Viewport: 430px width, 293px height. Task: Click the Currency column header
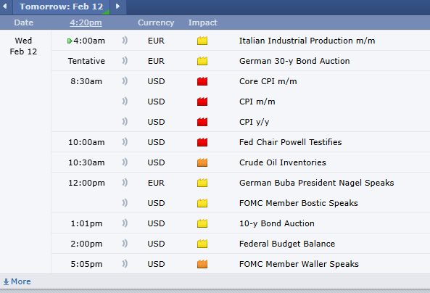[156, 22]
